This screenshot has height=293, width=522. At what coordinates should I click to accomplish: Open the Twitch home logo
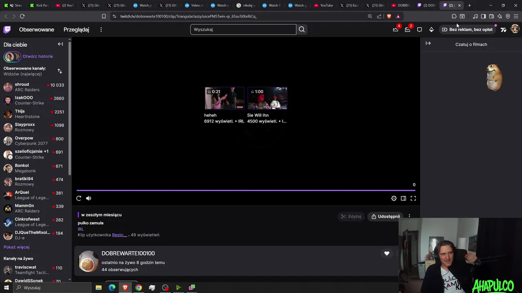click(x=7, y=29)
